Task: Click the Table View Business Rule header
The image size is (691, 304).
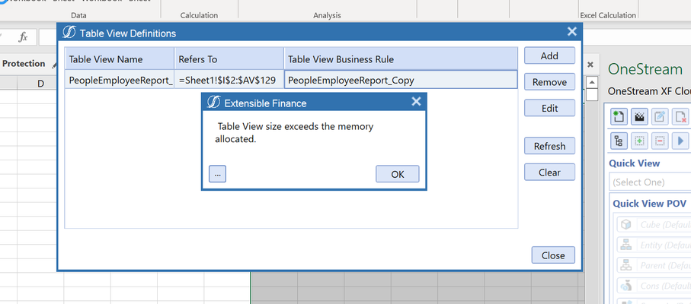Action: (401, 59)
